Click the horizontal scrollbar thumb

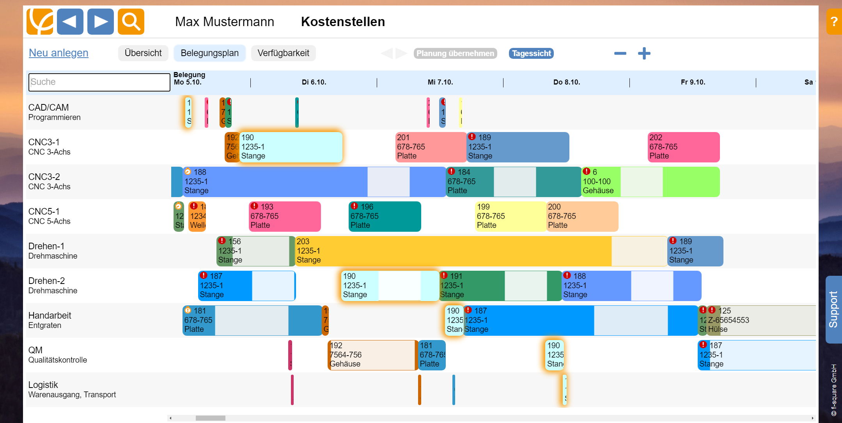[211, 418]
